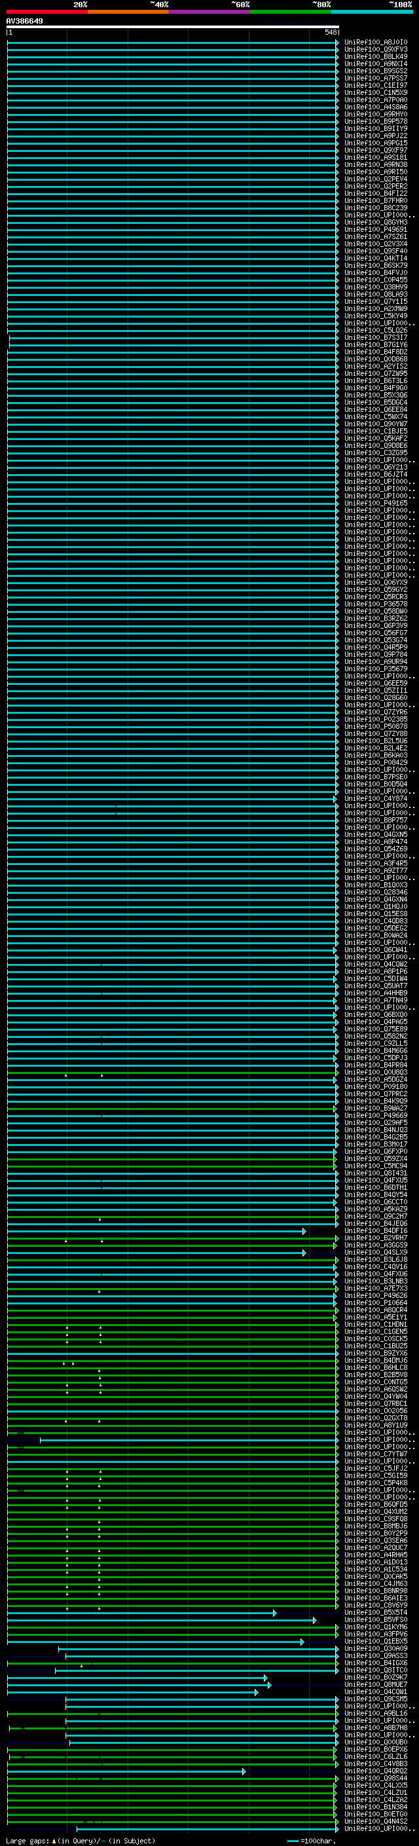Image resolution: width=419 pixels, height=1846 pixels.
Task: Select hit label UniRef100_Q8GYH3
Action: pos(376,222)
